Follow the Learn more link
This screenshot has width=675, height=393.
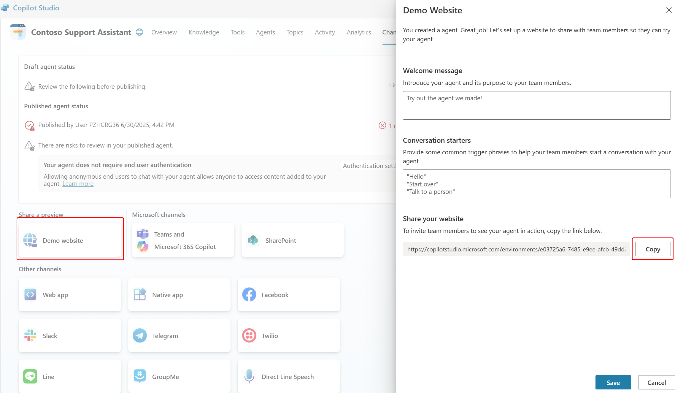[x=78, y=184]
